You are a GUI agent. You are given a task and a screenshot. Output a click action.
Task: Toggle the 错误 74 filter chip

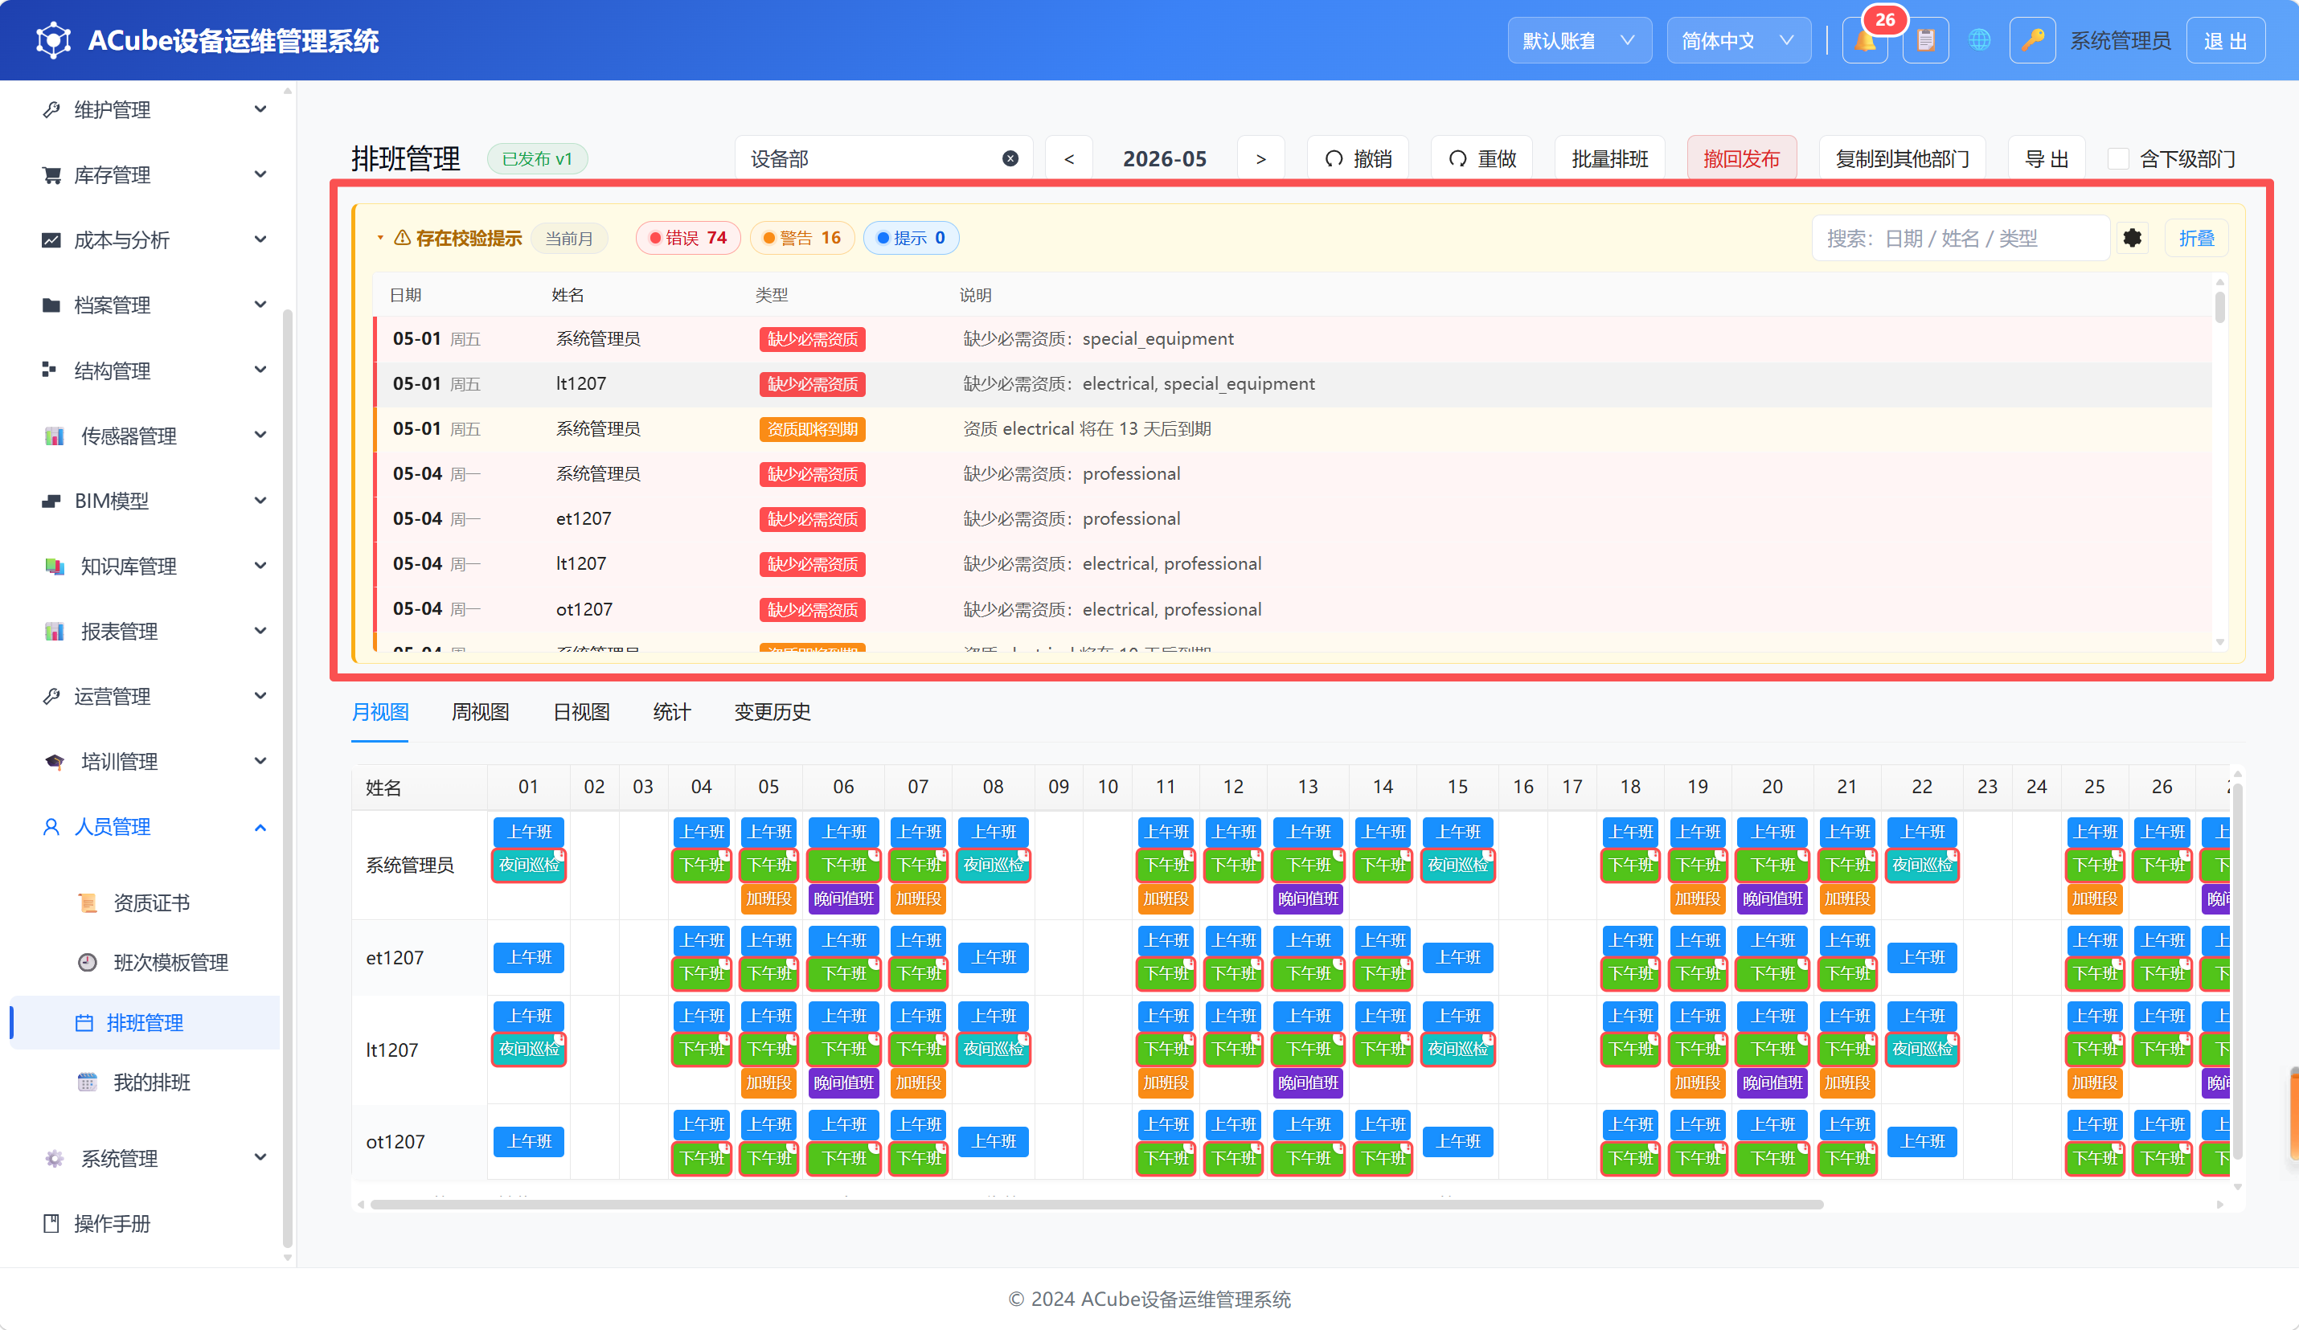click(x=688, y=238)
